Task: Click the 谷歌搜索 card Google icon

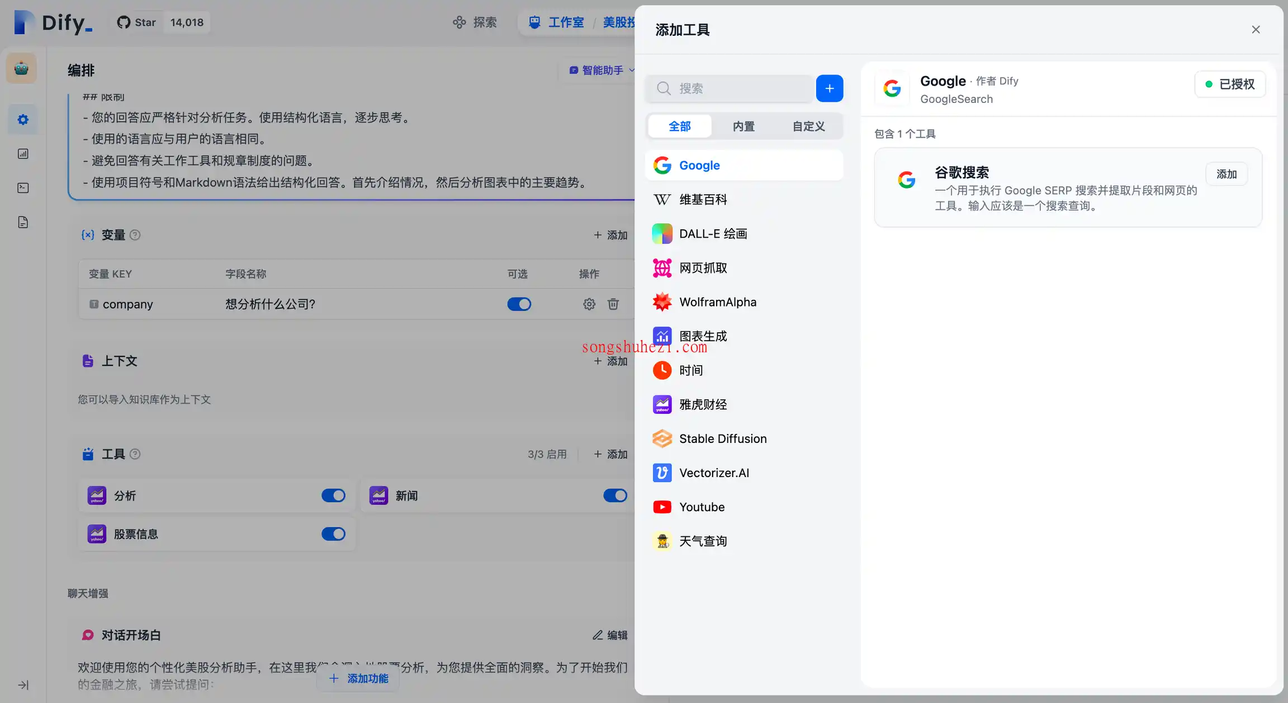Action: 906,180
